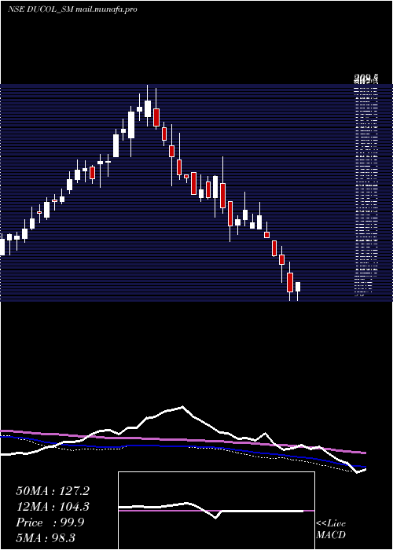Click the tallest candlestick at the chart's peak

(148, 108)
